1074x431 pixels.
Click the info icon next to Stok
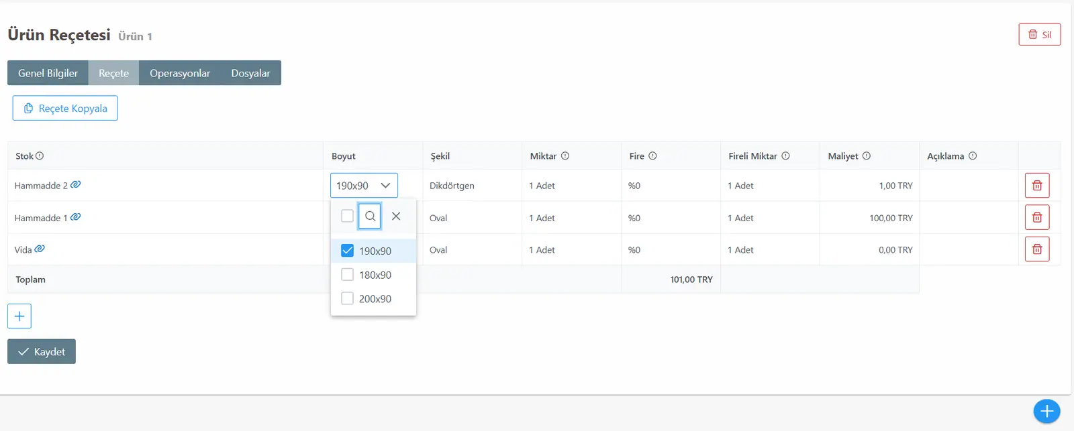pyautogui.click(x=40, y=156)
